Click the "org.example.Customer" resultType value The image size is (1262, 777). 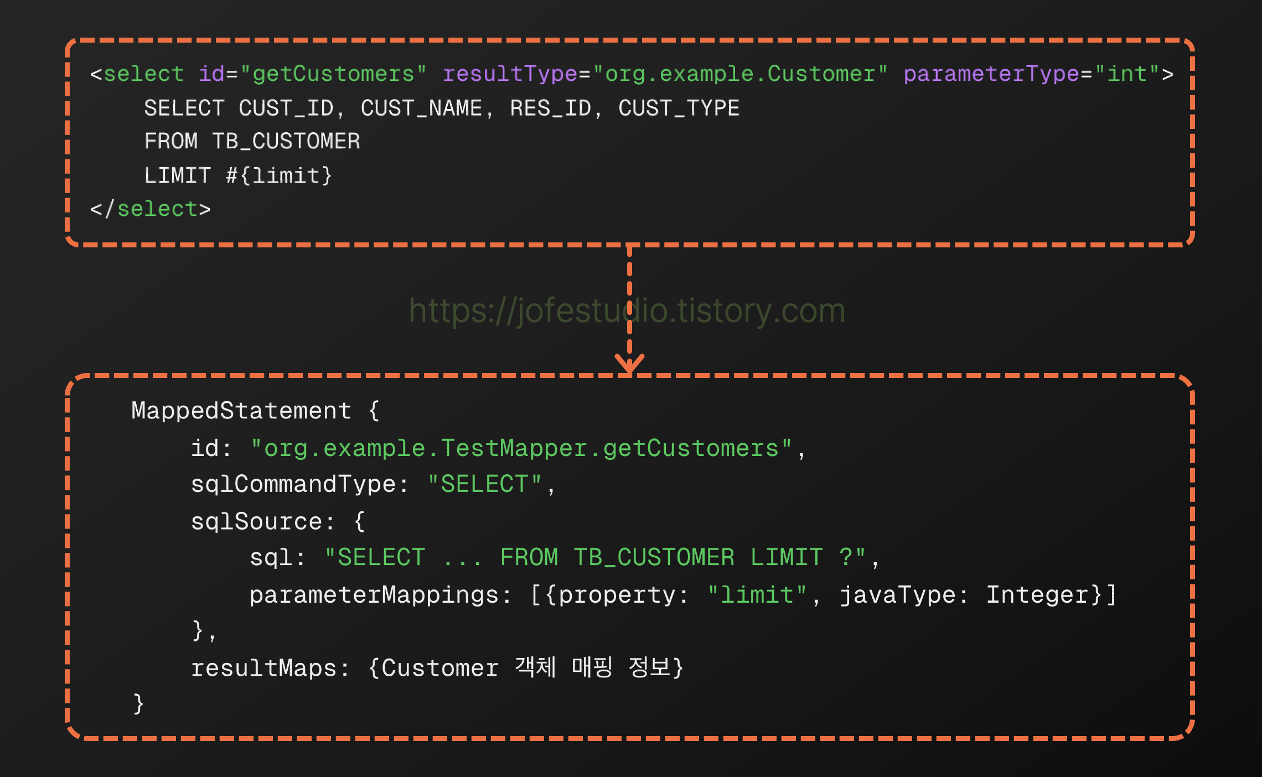click(x=740, y=74)
